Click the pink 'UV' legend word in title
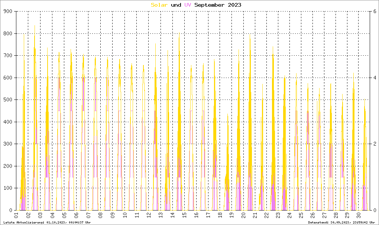379x225 pixels. click(188, 5)
